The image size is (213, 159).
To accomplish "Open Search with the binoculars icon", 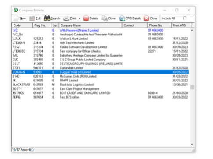I will [x=47, y=18].
